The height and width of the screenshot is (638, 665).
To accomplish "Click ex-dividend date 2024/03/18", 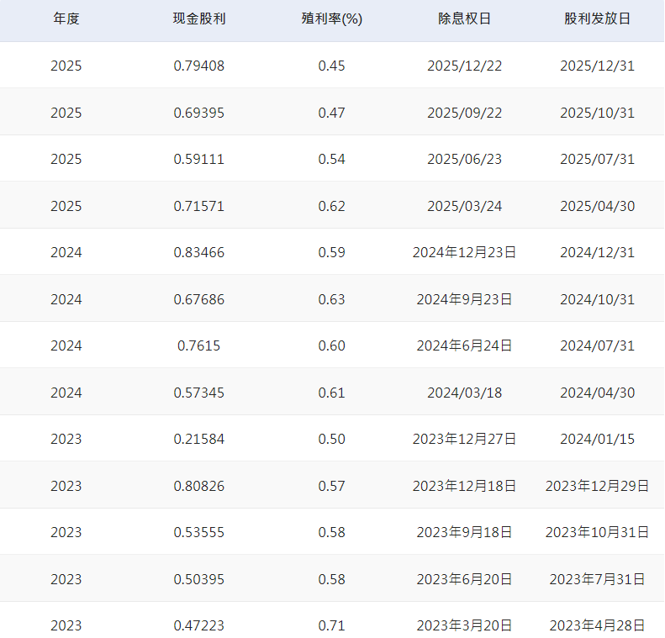I will [x=464, y=393].
